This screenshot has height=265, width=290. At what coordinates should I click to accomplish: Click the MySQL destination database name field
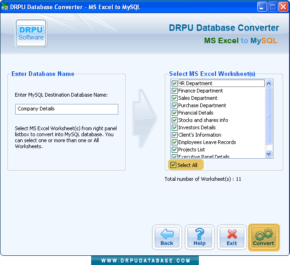tap(67, 109)
